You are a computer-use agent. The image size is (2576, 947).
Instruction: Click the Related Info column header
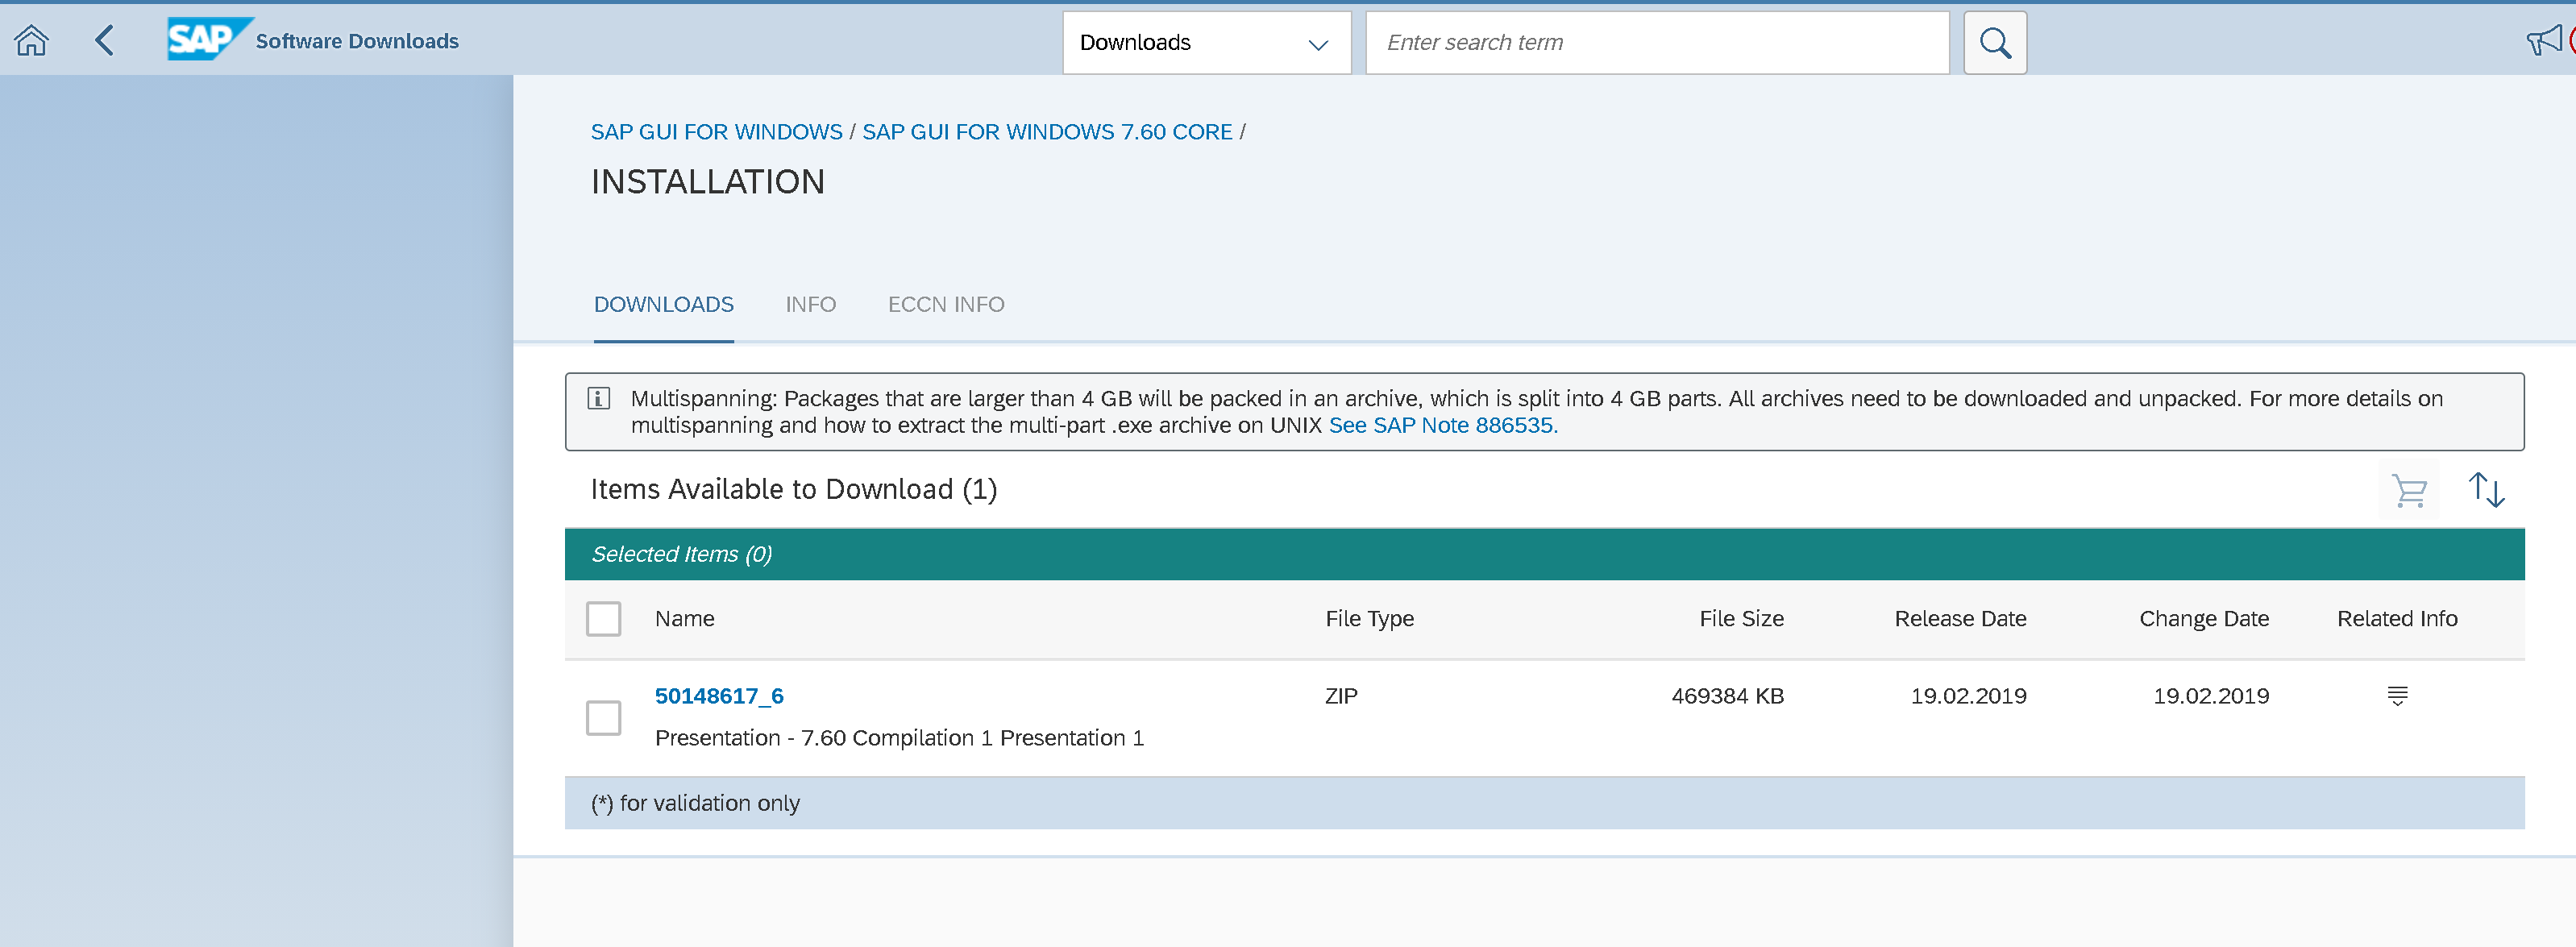(x=2396, y=619)
